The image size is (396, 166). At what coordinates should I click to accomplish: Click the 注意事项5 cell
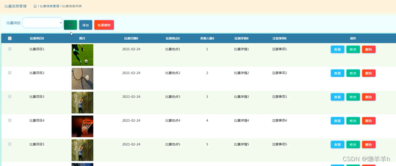tap(279, 145)
